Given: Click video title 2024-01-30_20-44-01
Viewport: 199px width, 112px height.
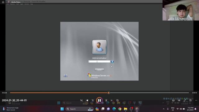Looking at the screenshot, I should (x=14, y=100).
